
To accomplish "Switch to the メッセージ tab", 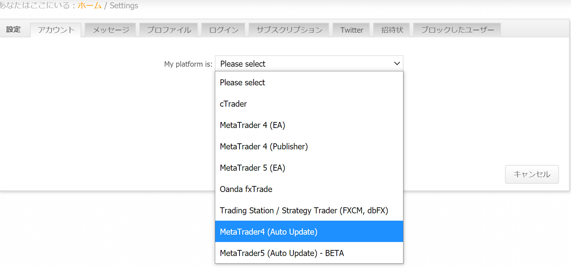I will pyautogui.click(x=111, y=30).
